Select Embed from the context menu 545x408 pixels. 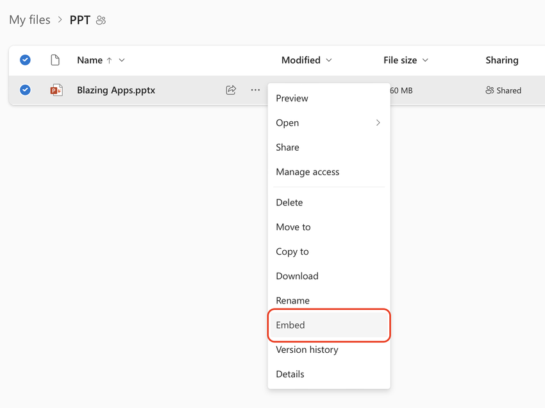coord(290,325)
